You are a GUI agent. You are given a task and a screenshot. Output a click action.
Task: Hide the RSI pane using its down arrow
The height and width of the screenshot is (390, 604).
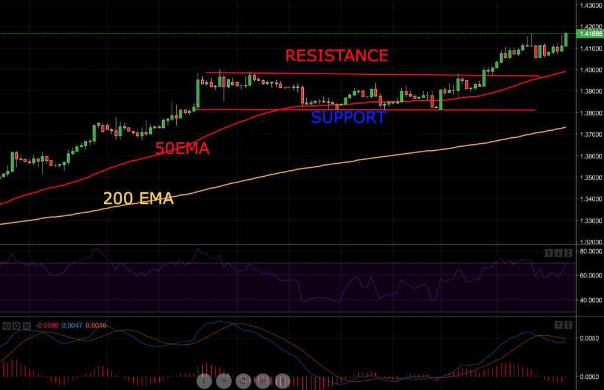559,252
